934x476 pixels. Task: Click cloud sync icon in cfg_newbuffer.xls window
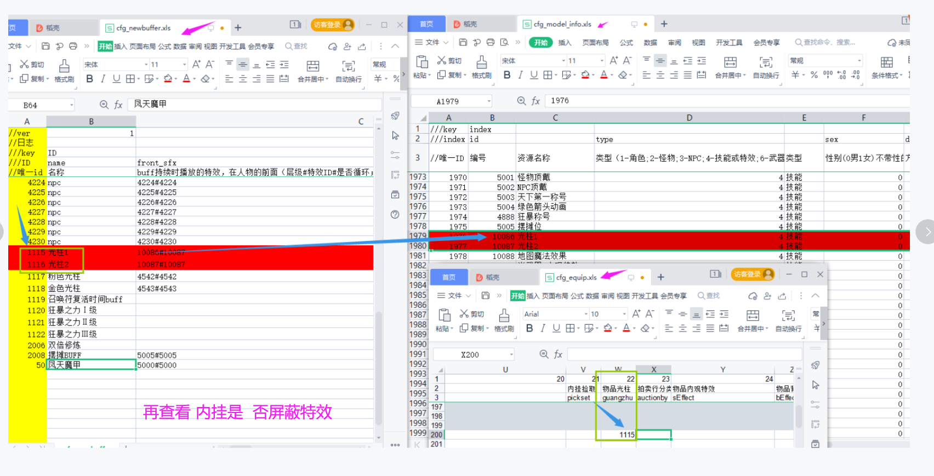pyautogui.click(x=332, y=47)
